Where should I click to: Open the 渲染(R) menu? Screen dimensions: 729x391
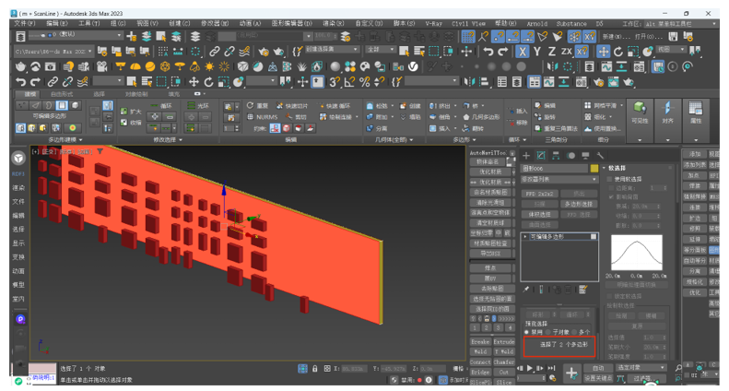point(333,24)
